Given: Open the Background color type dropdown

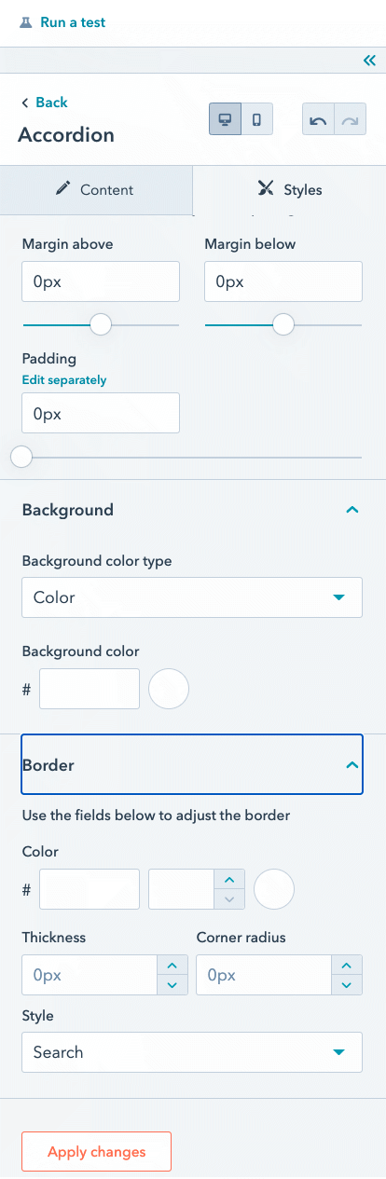Looking at the screenshot, I should (x=192, y=597).
